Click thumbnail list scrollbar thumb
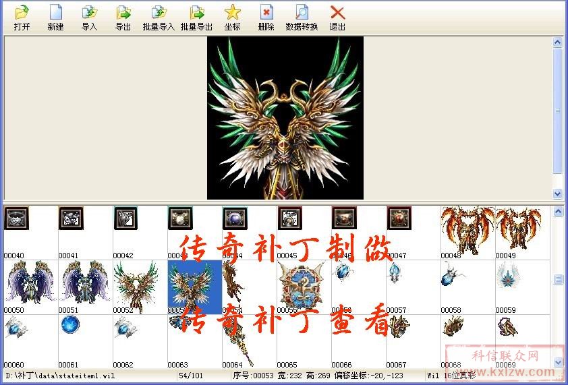The height and width of the screenshot is (385, 568). tap(558, 279)
